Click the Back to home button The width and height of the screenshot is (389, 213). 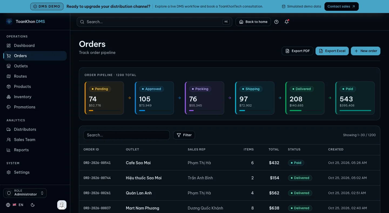253,22
